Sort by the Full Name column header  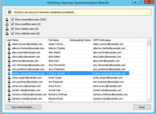click(x=58, y=40)
